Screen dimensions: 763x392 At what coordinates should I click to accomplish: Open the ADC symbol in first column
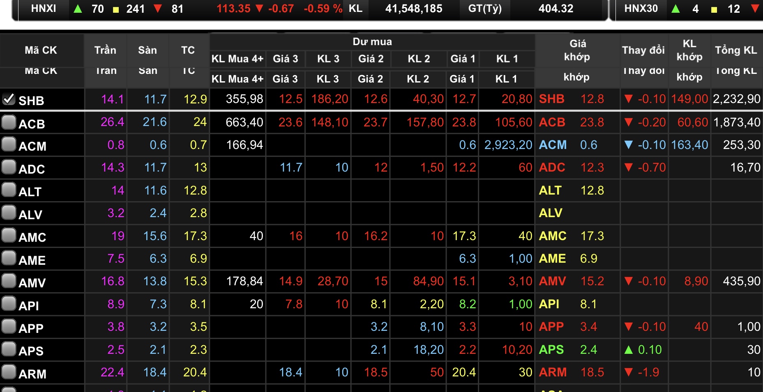pyautogui.click(x=32, y=169)
